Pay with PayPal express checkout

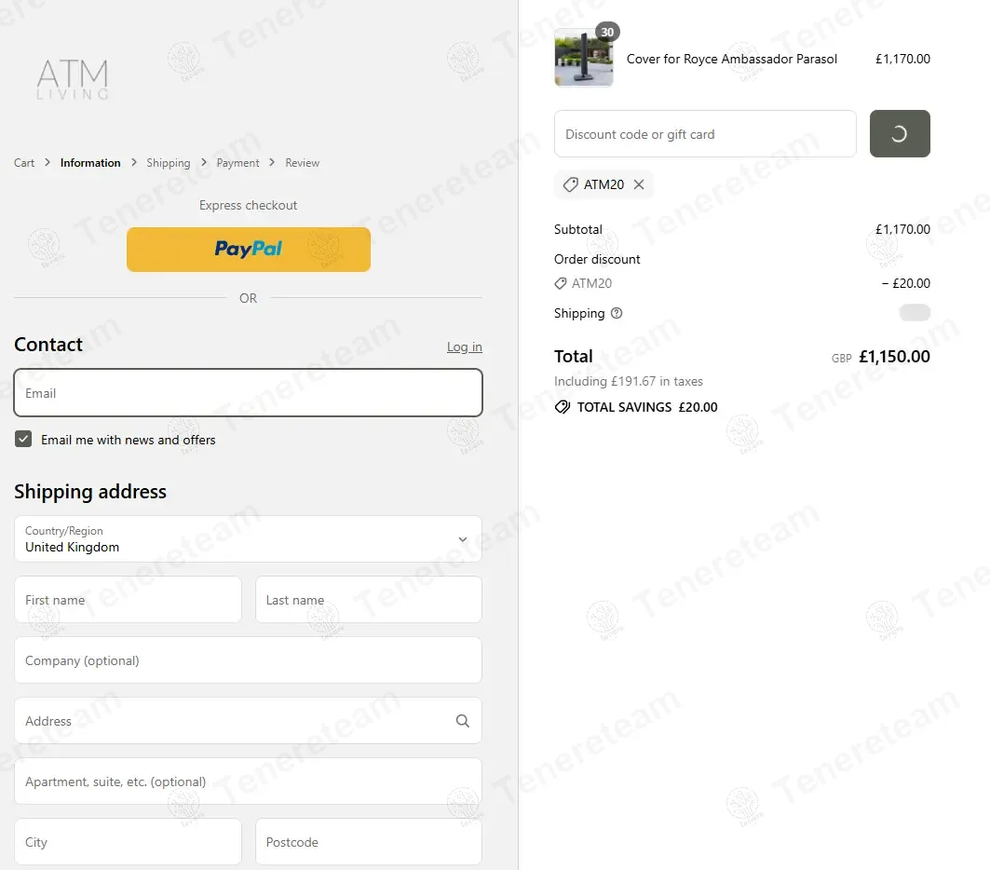(248, 250)
